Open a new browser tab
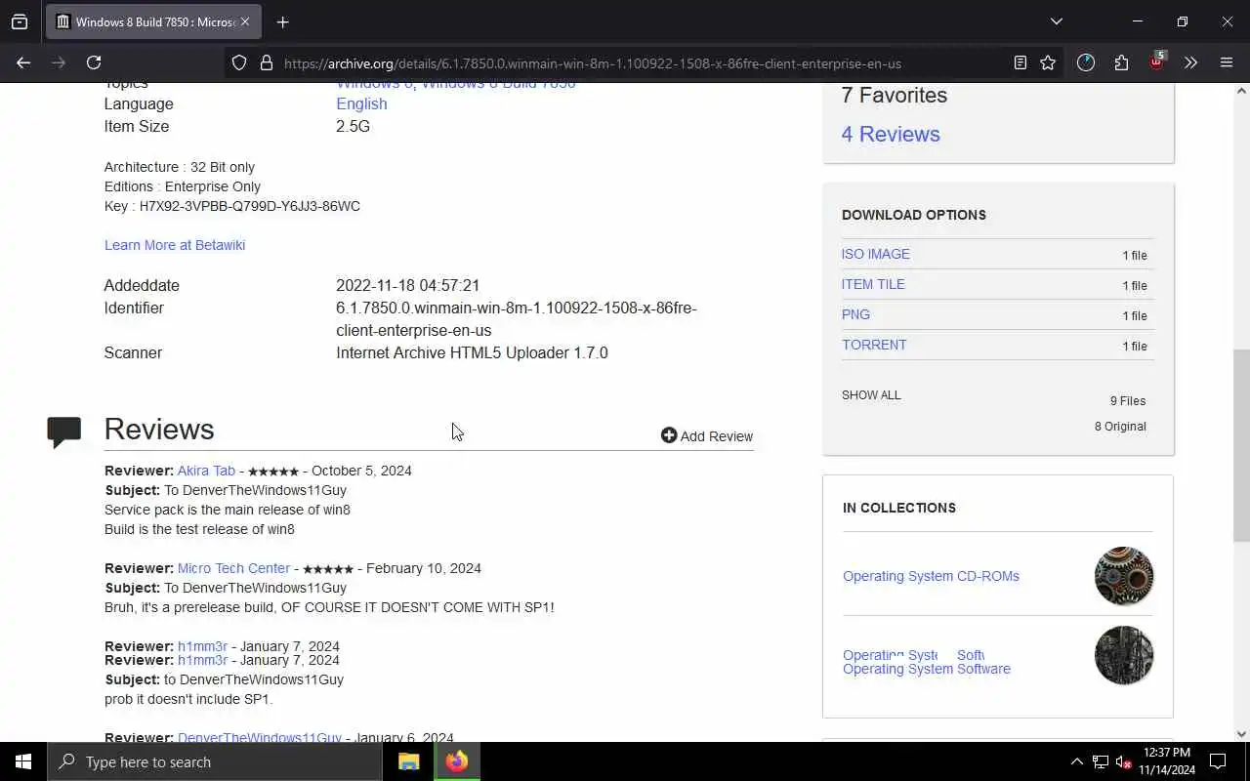This screenshot has width=1250, height=781. (x=282, y=21)
